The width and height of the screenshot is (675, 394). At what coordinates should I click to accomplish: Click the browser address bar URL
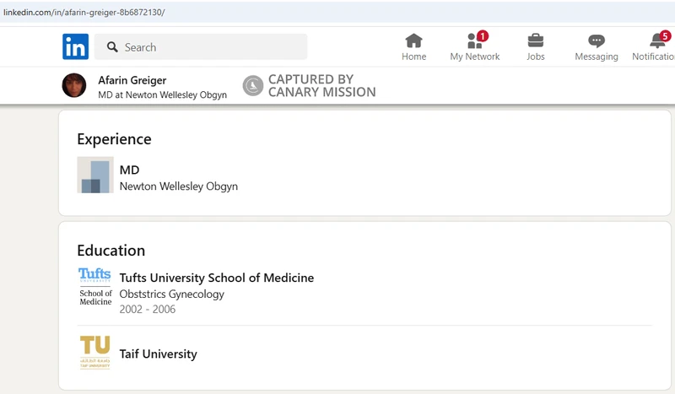click(x=84, y=13)
